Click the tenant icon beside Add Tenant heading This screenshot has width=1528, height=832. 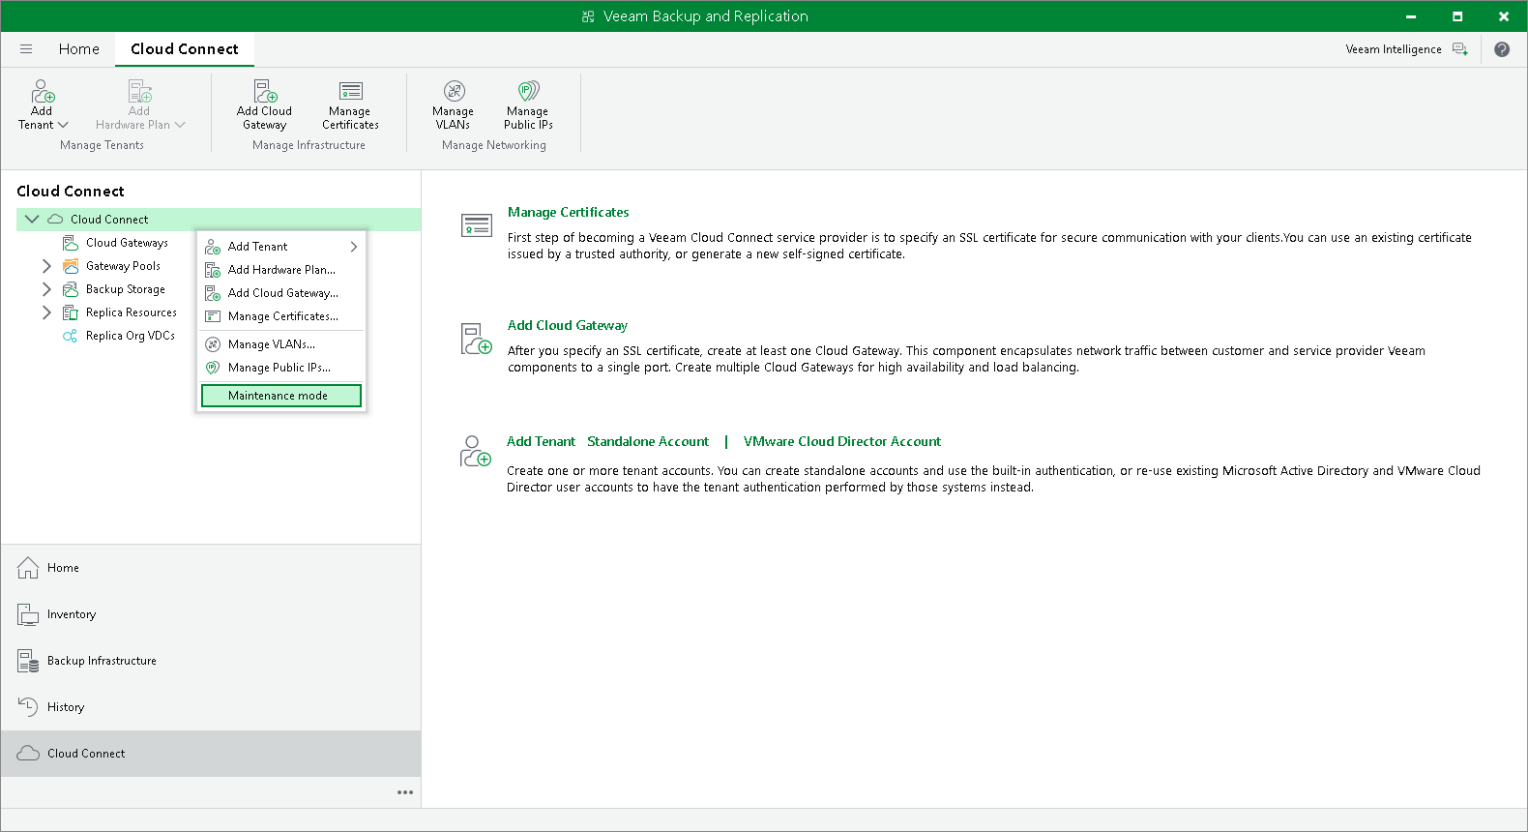click(x=476, y=452)
